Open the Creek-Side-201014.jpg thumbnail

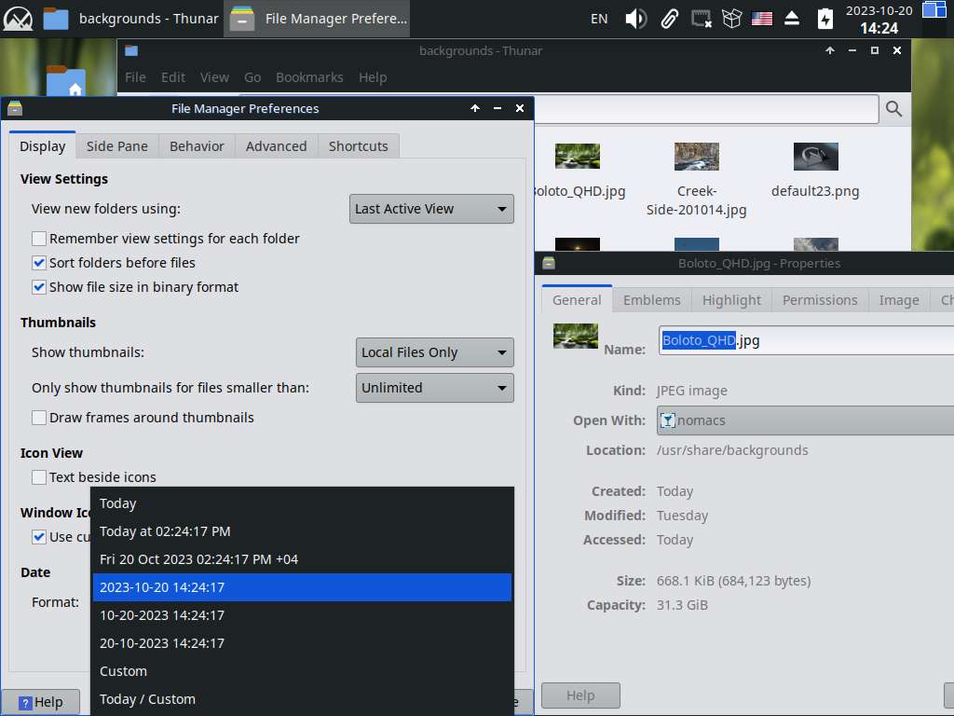697,157
